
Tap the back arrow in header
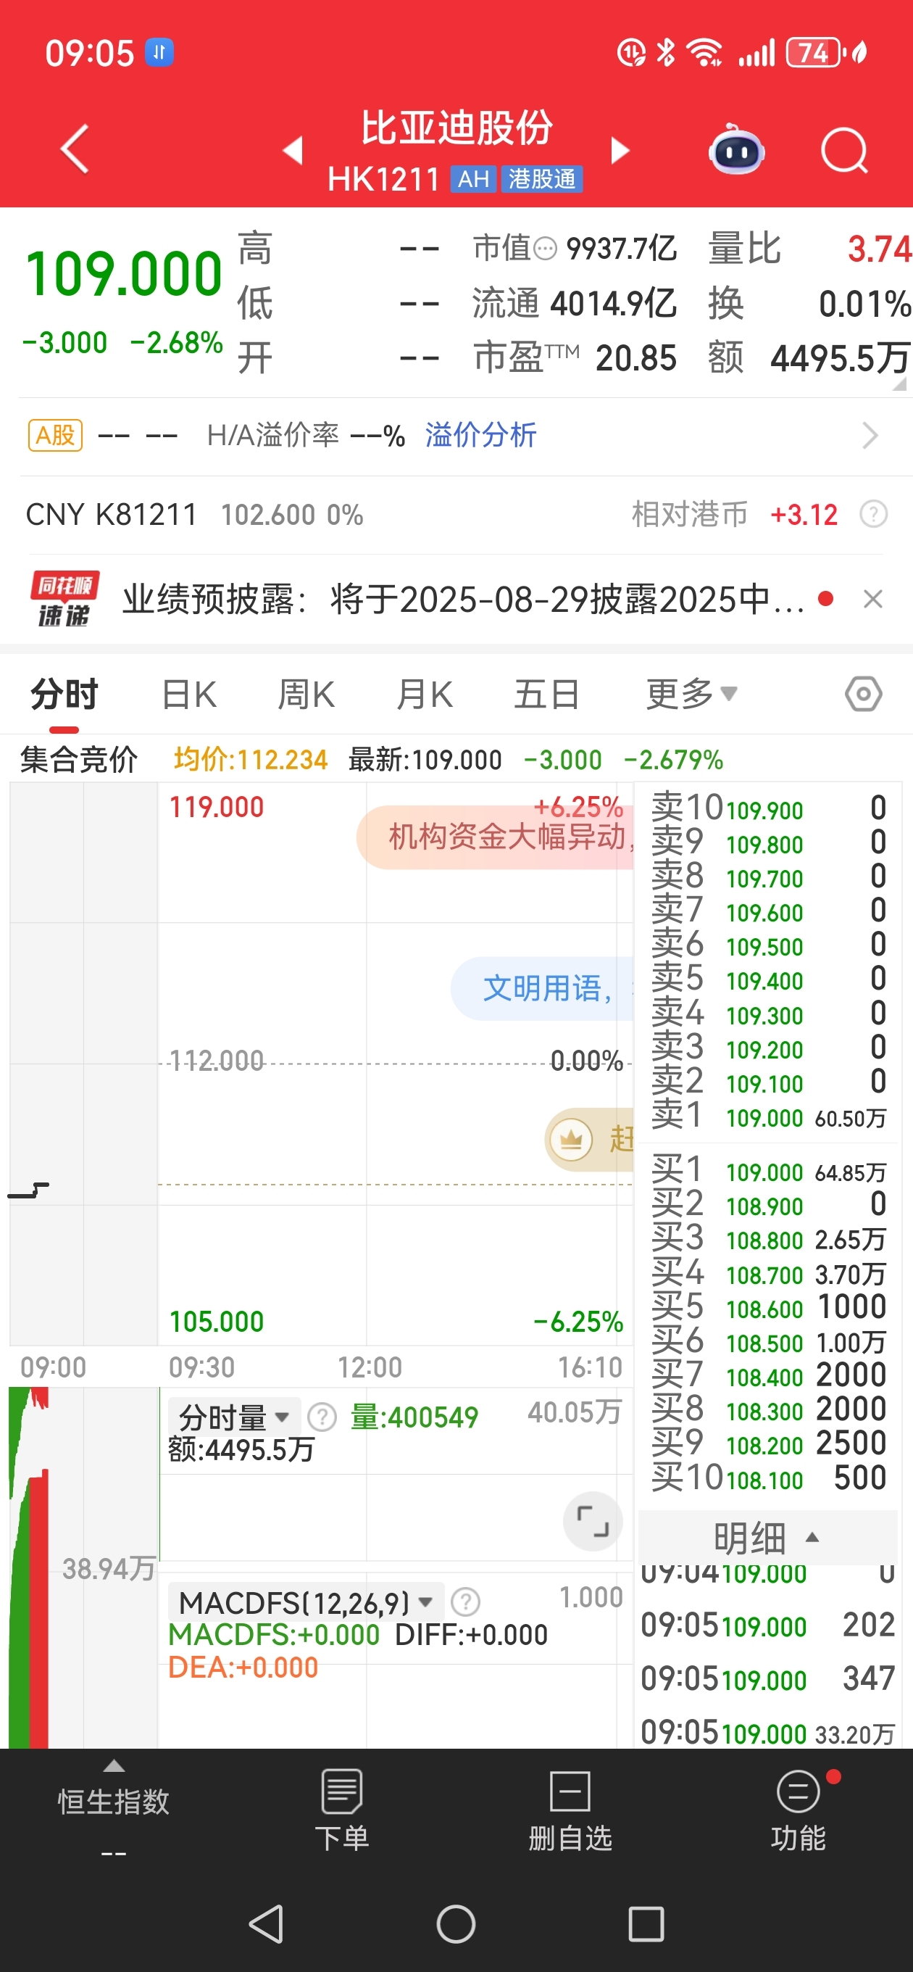tap(75, 149)
